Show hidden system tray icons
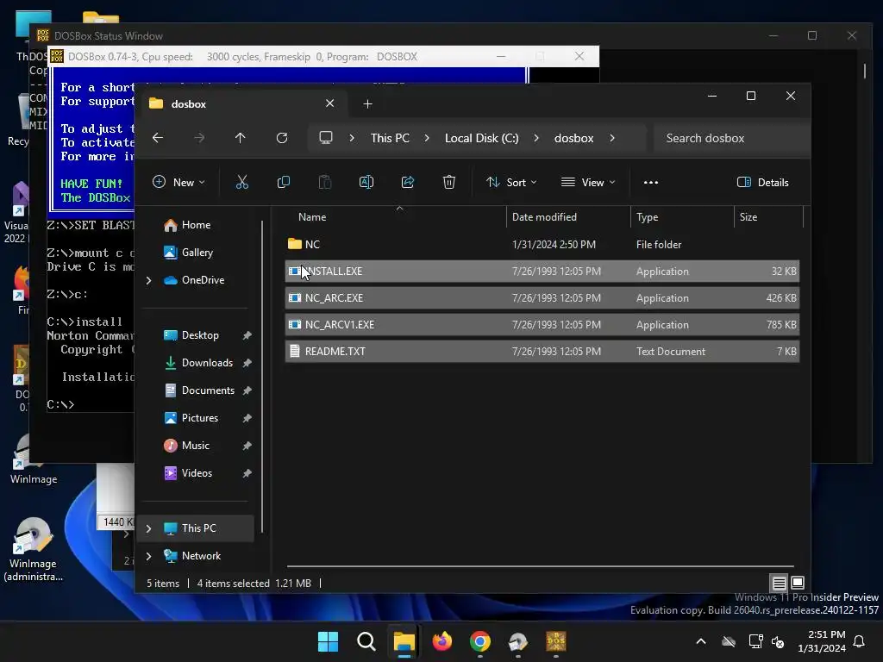883x662 pixels. coord(701,641)
